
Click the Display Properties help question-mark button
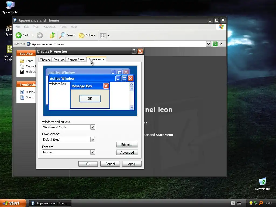(x=134, y=51)
